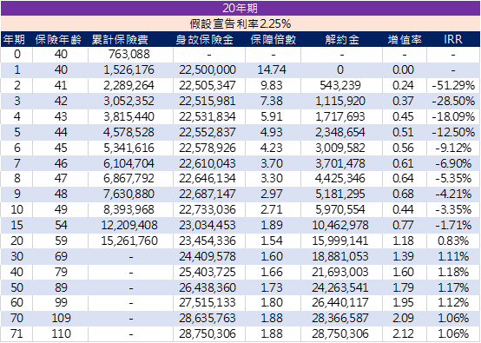Select the IRR value -9.12%

tap(453, 148)
